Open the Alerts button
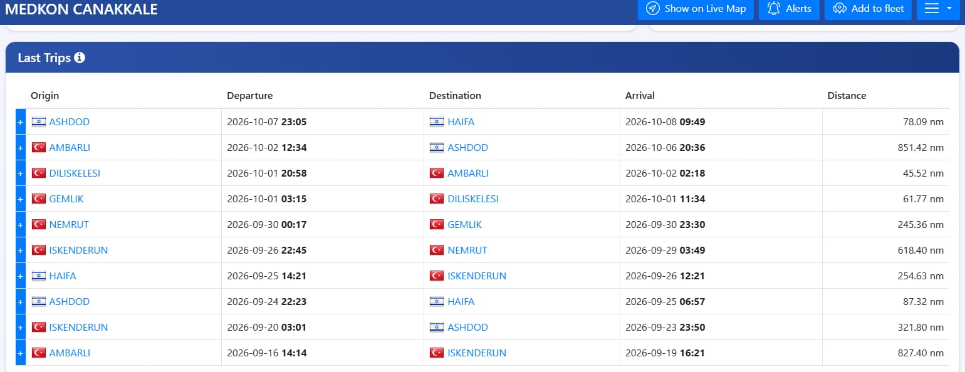 coord(789,9)
